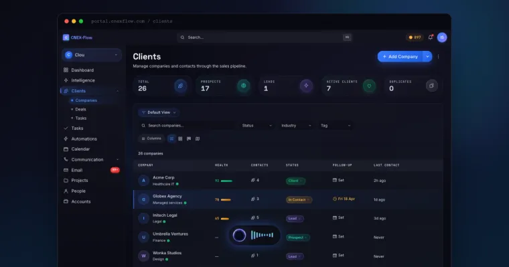Open Companies sub-item
Screen dimensions: 509x267
click(x=86, y=100)
